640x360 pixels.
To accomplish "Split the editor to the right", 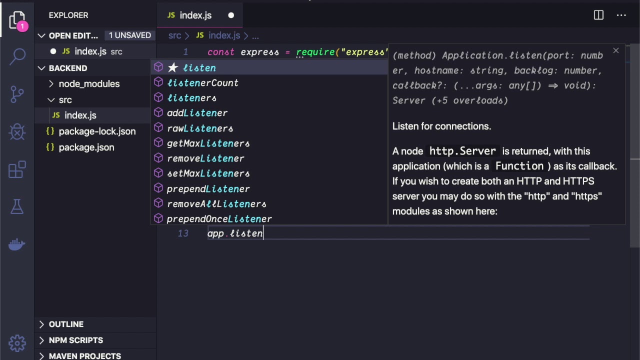I will [x=598, y=15].
